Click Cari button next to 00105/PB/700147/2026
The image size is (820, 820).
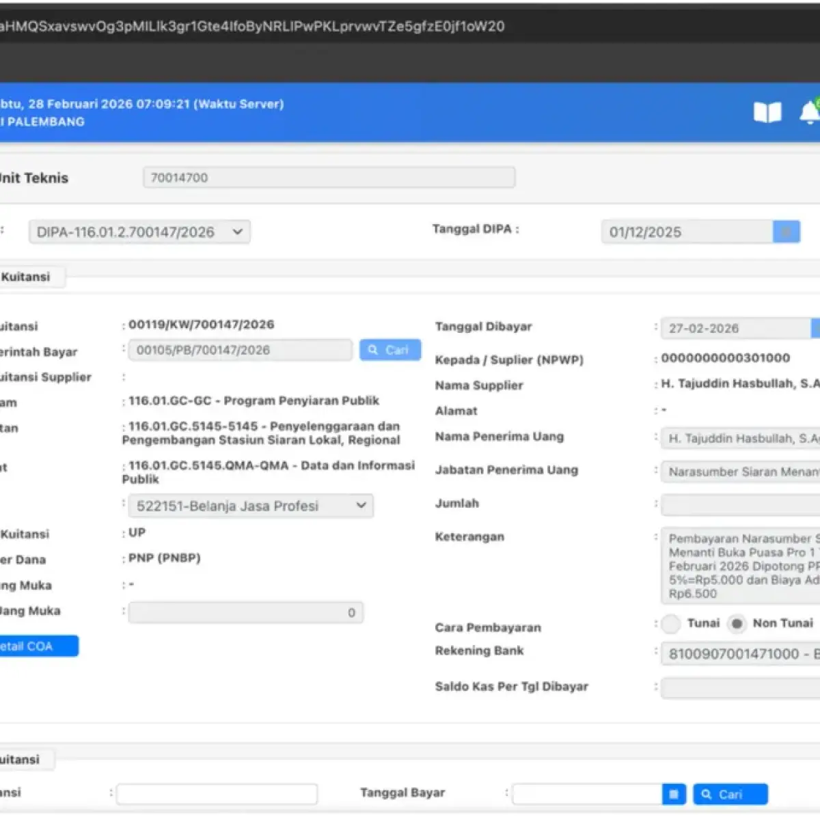[390, 350]
